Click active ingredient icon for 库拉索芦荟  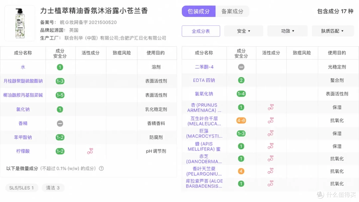271,183
